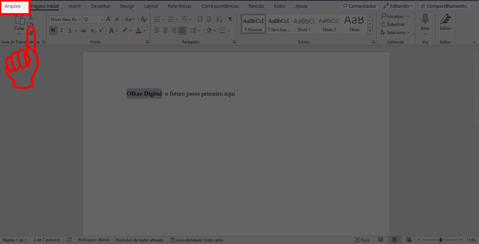Select the Sem Esp... style
Image resolution: width=479 pixels, height=244 pixels.
[x=279, y=24]
